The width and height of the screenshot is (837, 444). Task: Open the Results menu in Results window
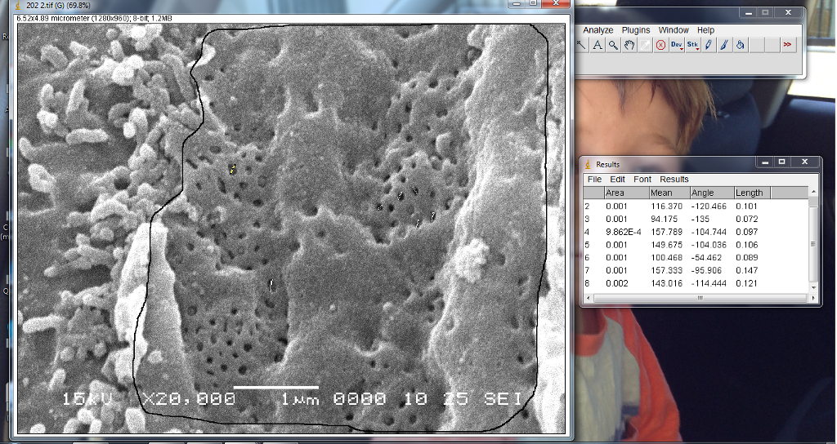tap(674, 180)
